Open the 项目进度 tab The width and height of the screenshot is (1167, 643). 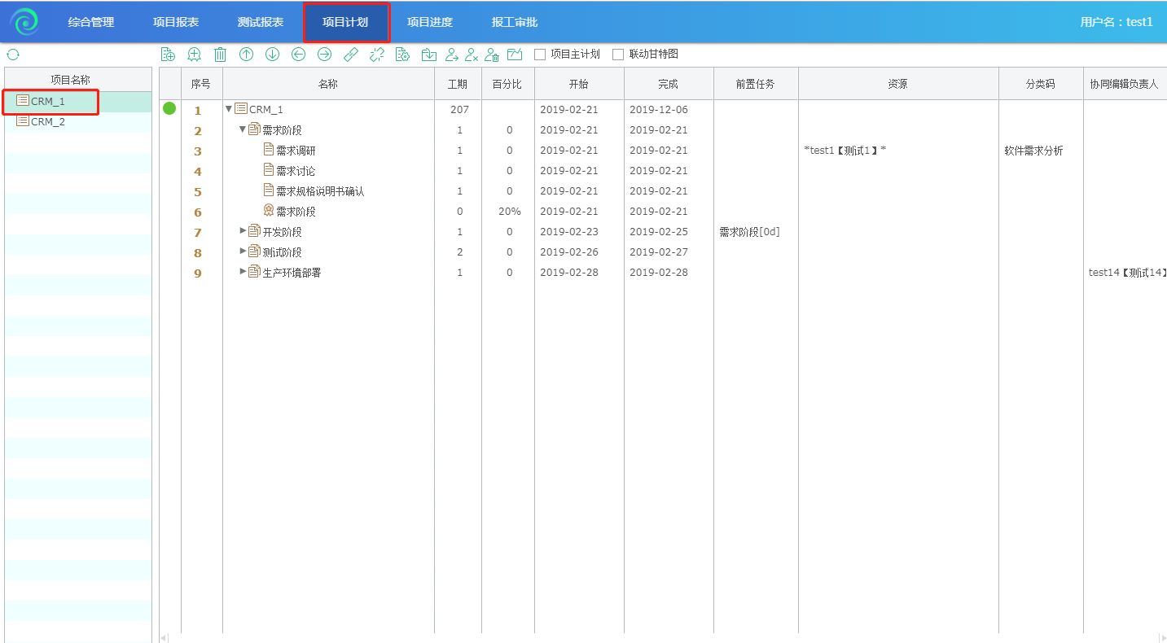(x=429, y=22)
